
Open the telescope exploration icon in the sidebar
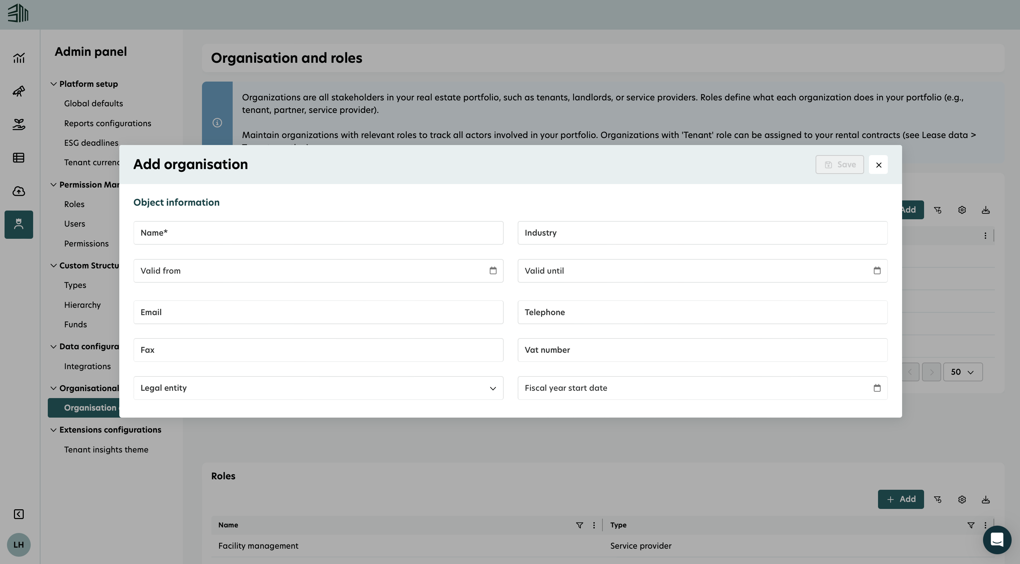pos(18,91)
